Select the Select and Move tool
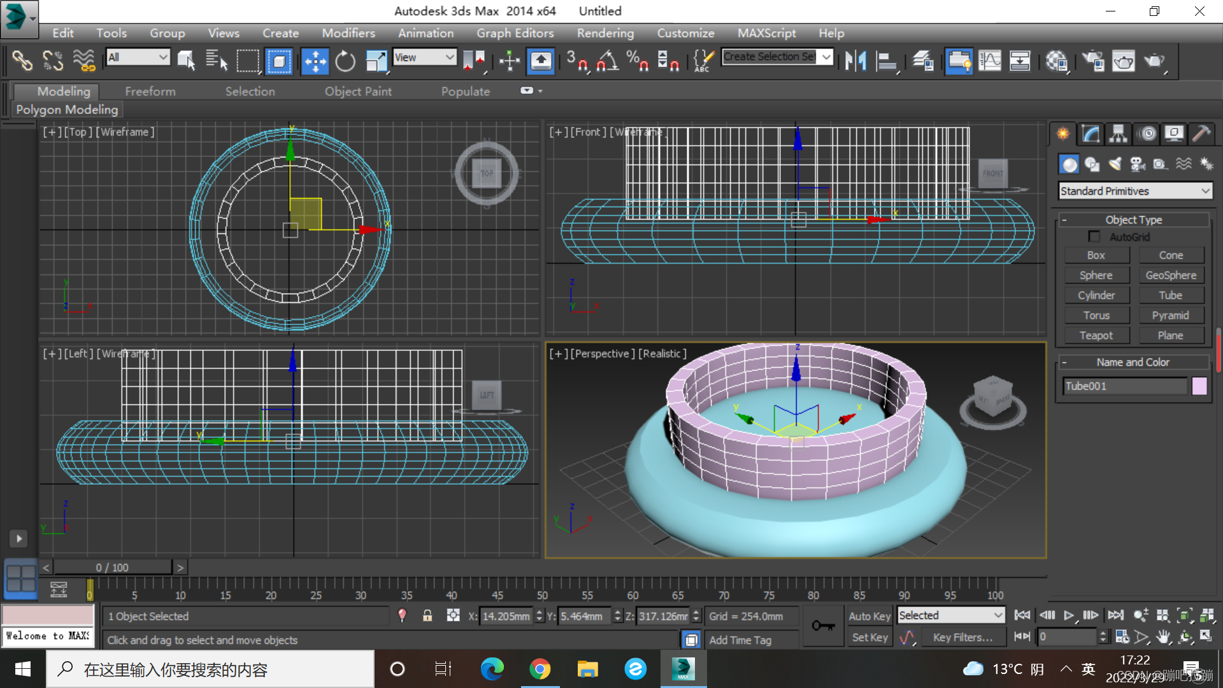This screenshot has width=1223, height=688. pyautogui.click(x=315, y=61)
